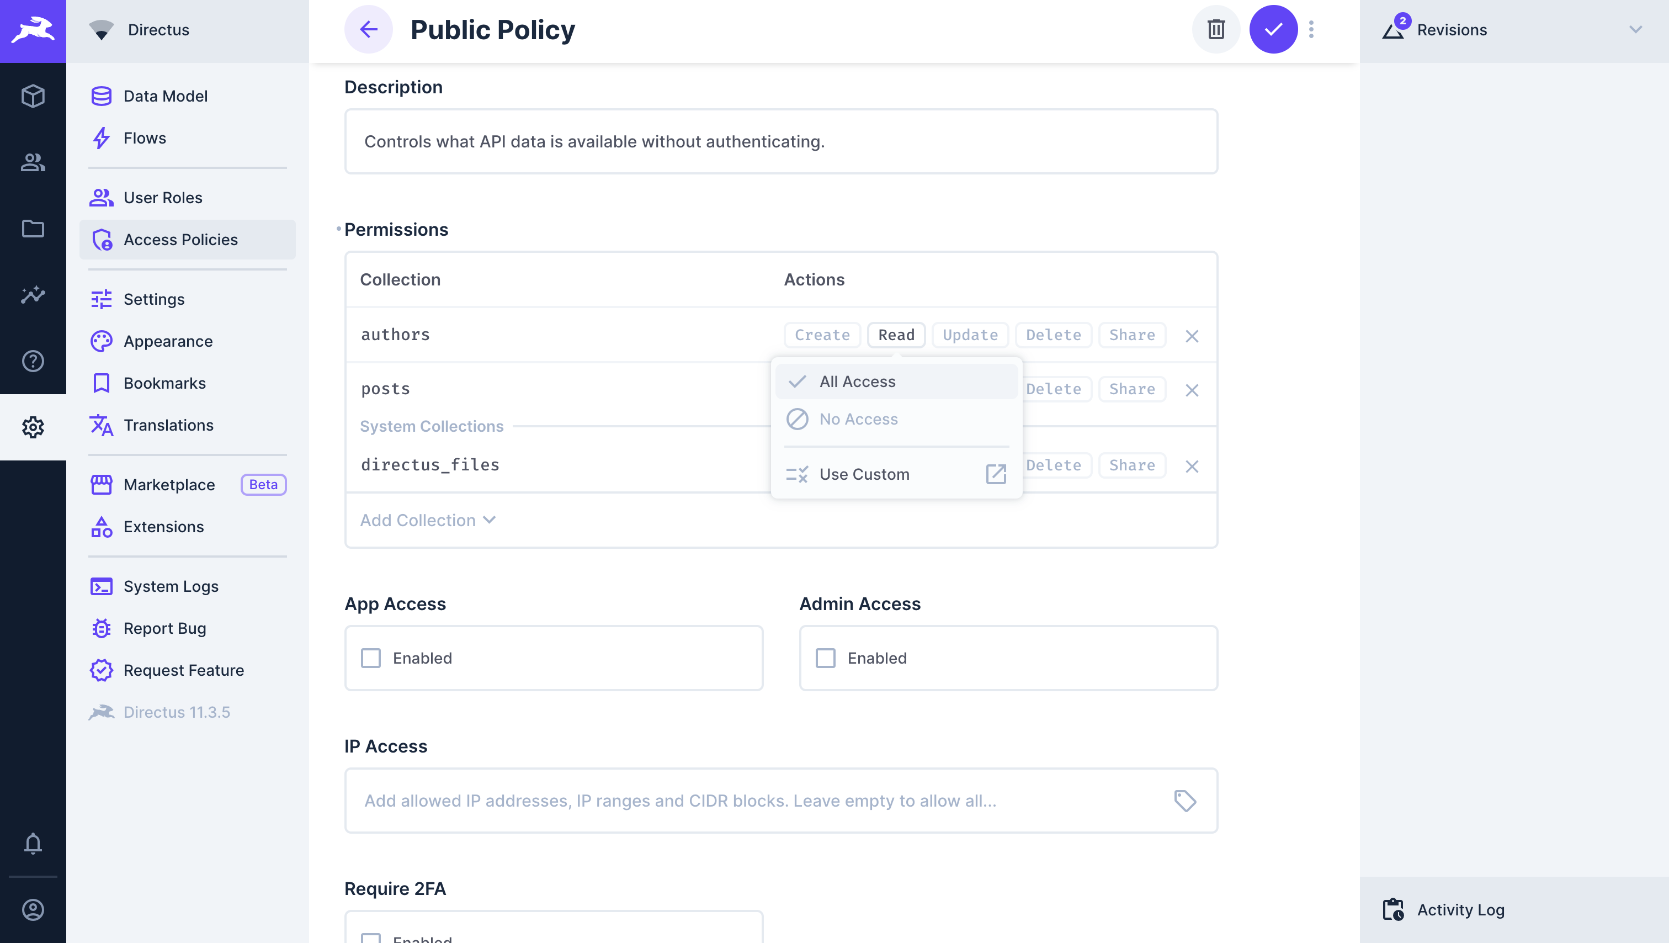
Task: Select No Access in permission menu
Action: pyautogui.click(x=858, y=420)
